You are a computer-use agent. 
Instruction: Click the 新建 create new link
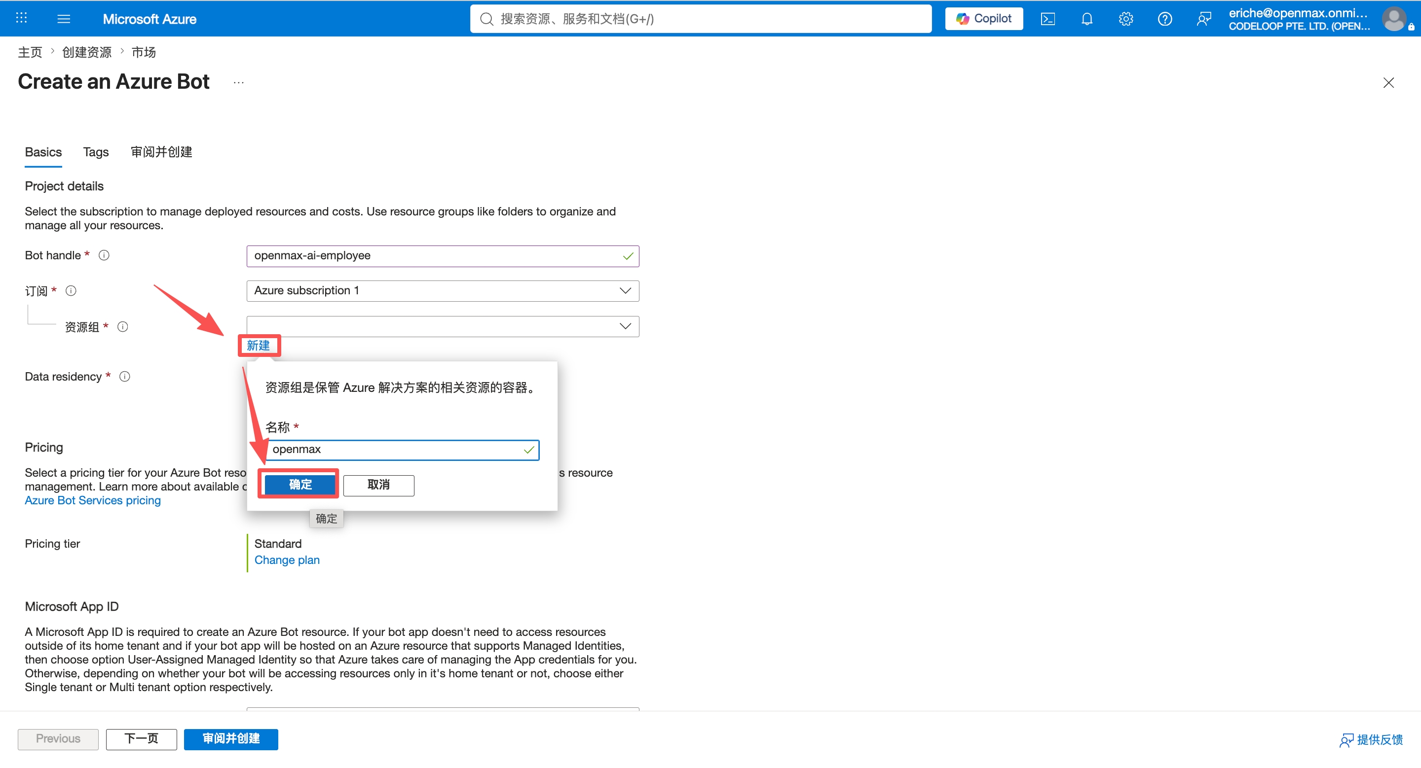pyautogui.click(x=258, y=346)
